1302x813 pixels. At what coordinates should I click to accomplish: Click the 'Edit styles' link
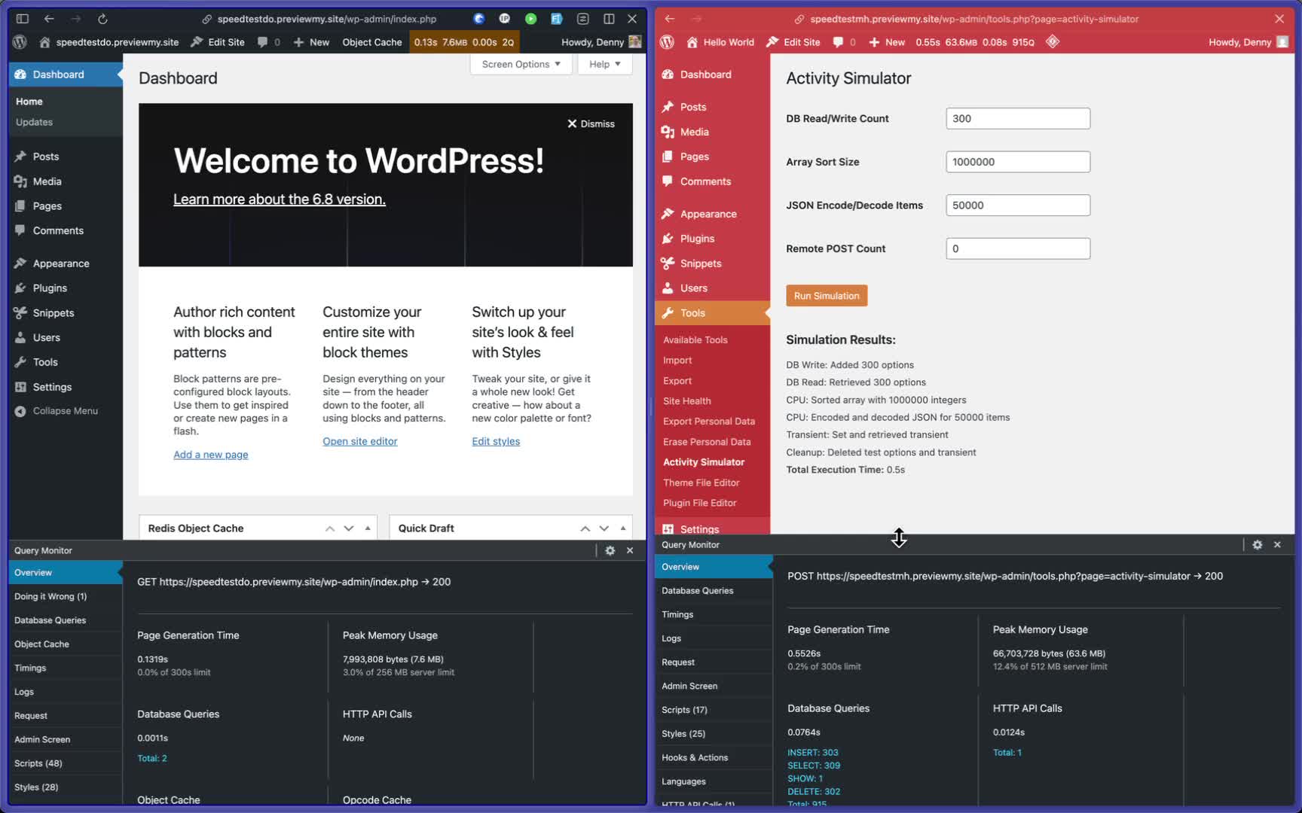(x=496, y=441)
